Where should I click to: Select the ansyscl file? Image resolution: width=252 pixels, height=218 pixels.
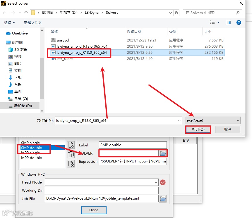tap(63, 40)
